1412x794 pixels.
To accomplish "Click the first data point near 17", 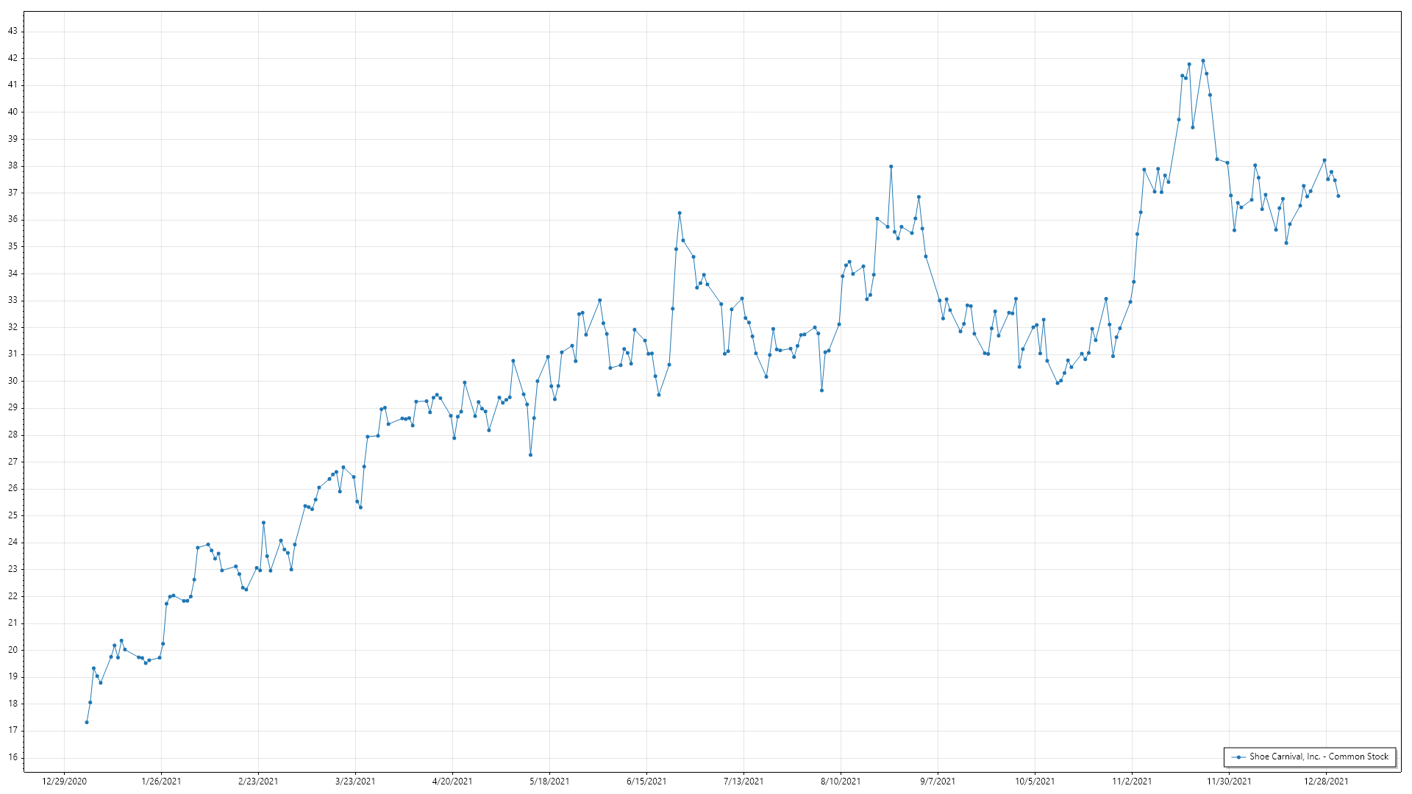I will pos(87,722).
